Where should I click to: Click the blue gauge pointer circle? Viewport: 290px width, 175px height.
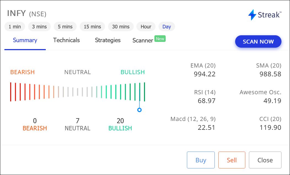pyautogui.click(x=139, y=110)
